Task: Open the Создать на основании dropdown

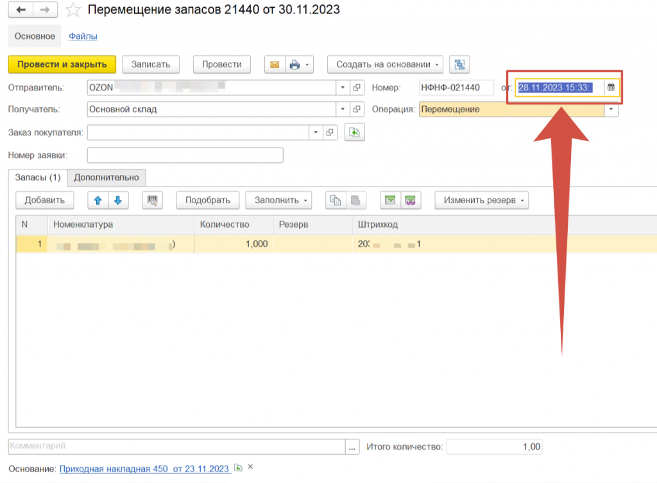Action: click(385, 65)
